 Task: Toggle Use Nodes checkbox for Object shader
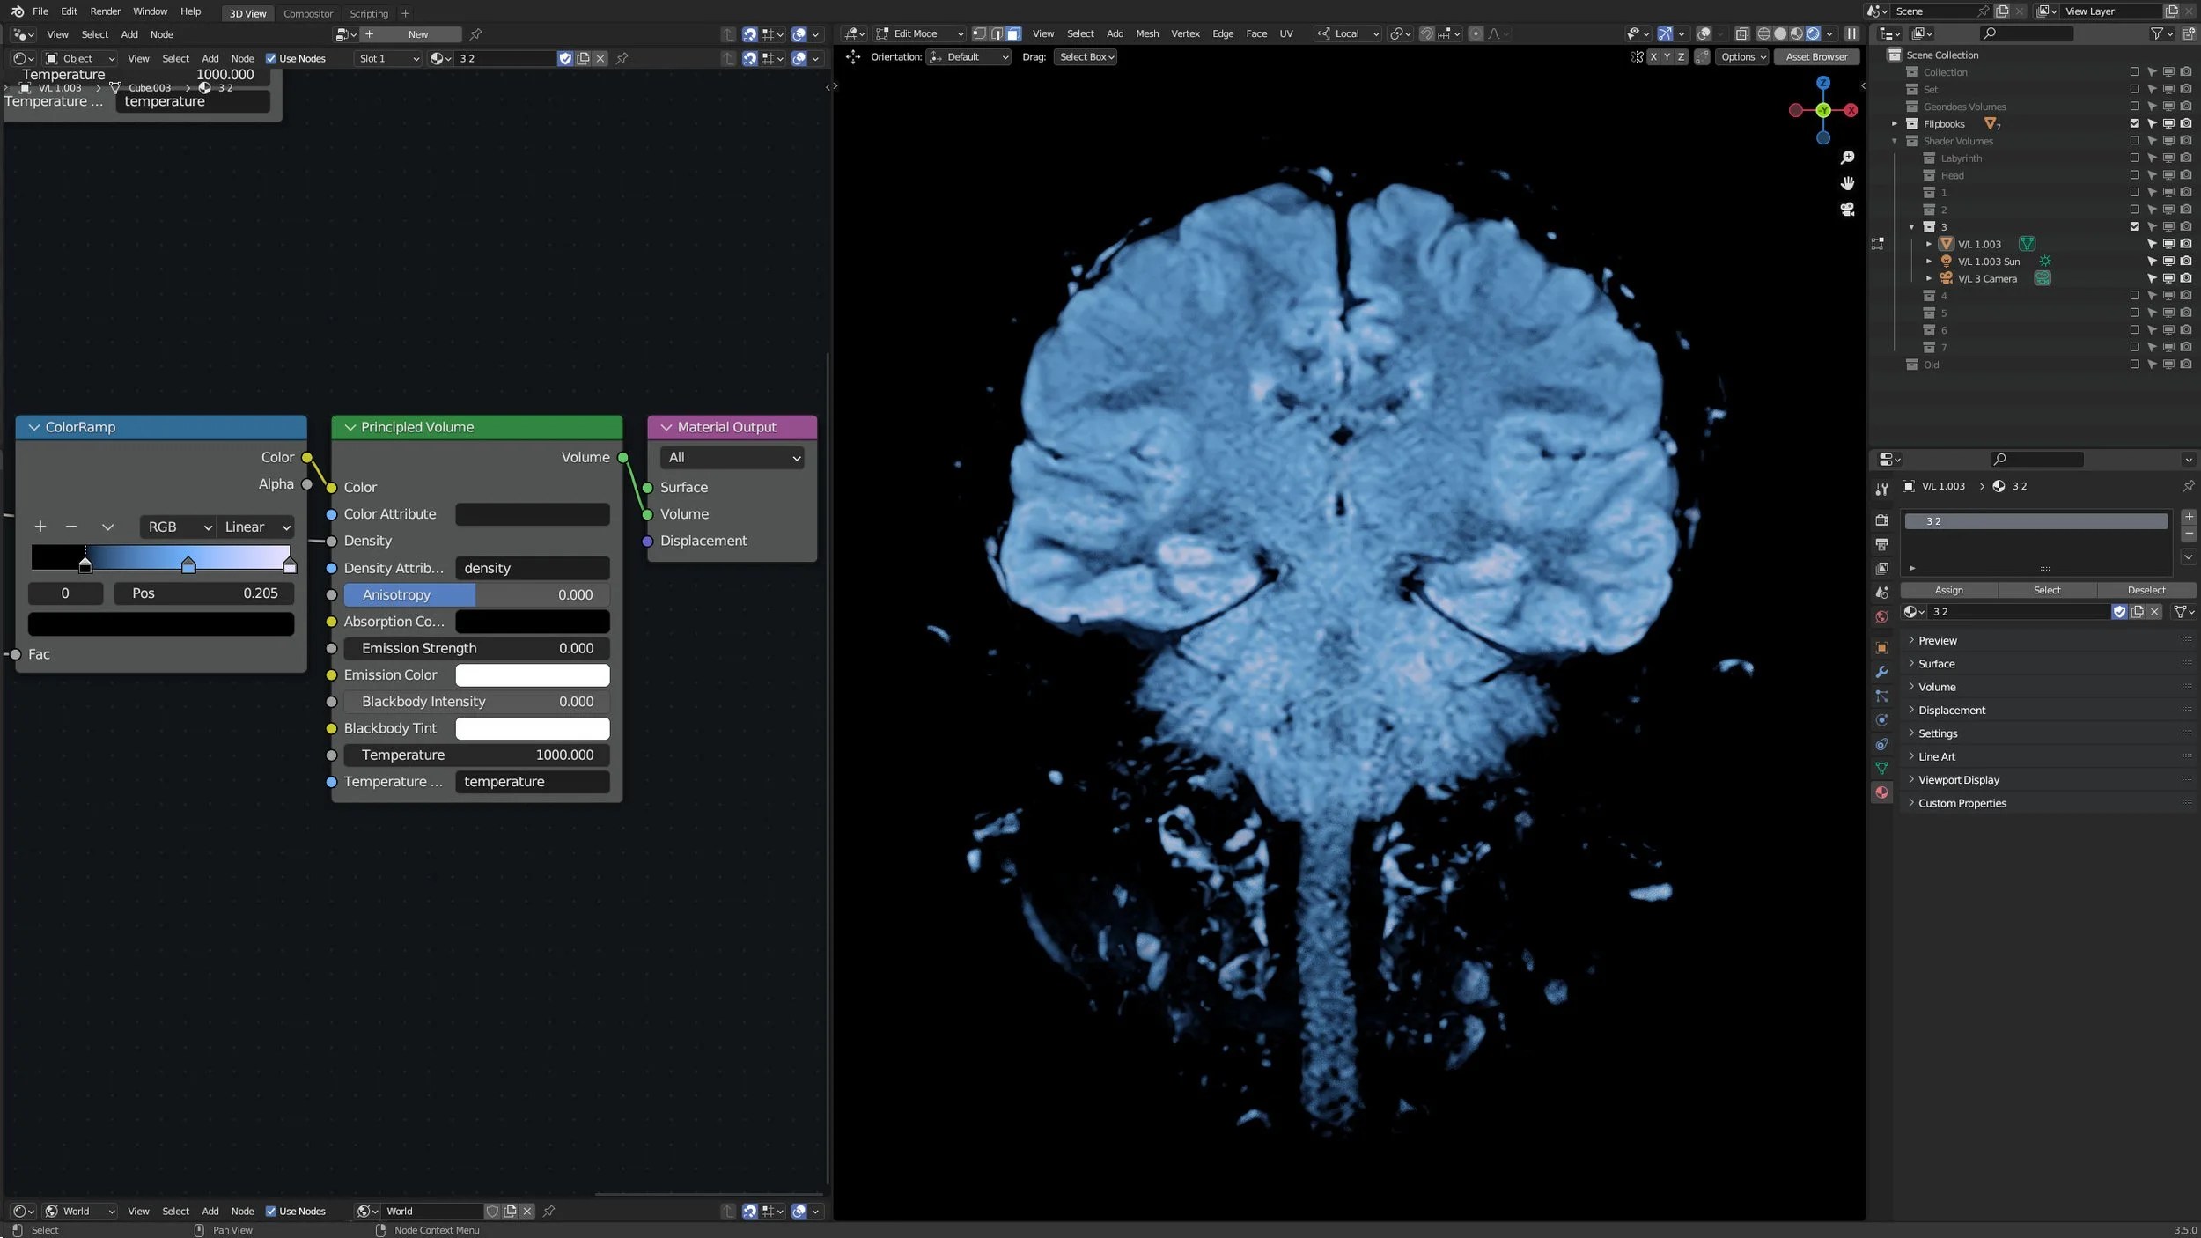tap(271, 58)
